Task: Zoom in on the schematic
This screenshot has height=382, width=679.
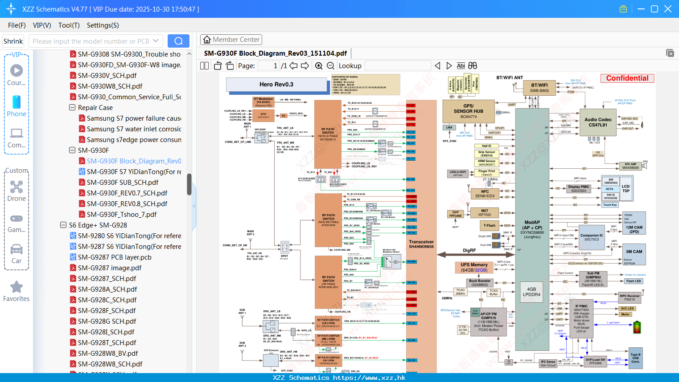Action: pyautogui.click(x=319, y=65)
